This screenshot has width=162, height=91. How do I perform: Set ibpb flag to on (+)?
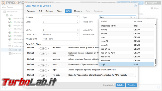(46, 70)
